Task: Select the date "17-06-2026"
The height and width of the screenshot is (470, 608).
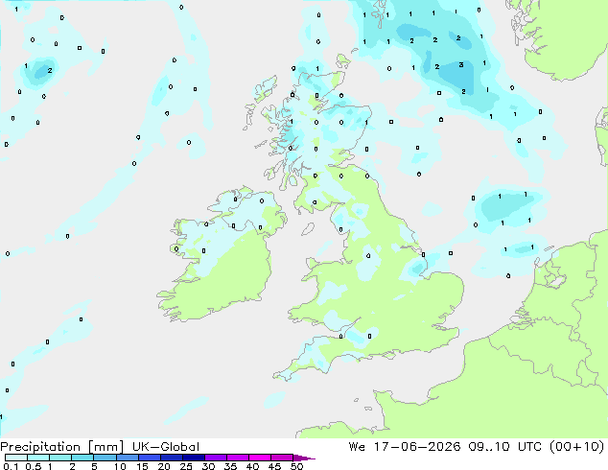Action: [417, 447]
